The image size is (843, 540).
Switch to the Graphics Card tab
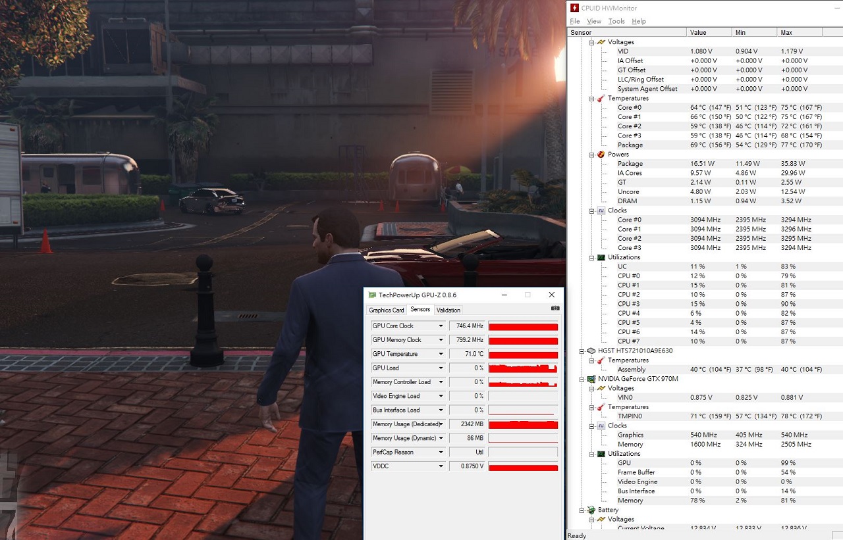pyautogui.click(x=387, y=310)
